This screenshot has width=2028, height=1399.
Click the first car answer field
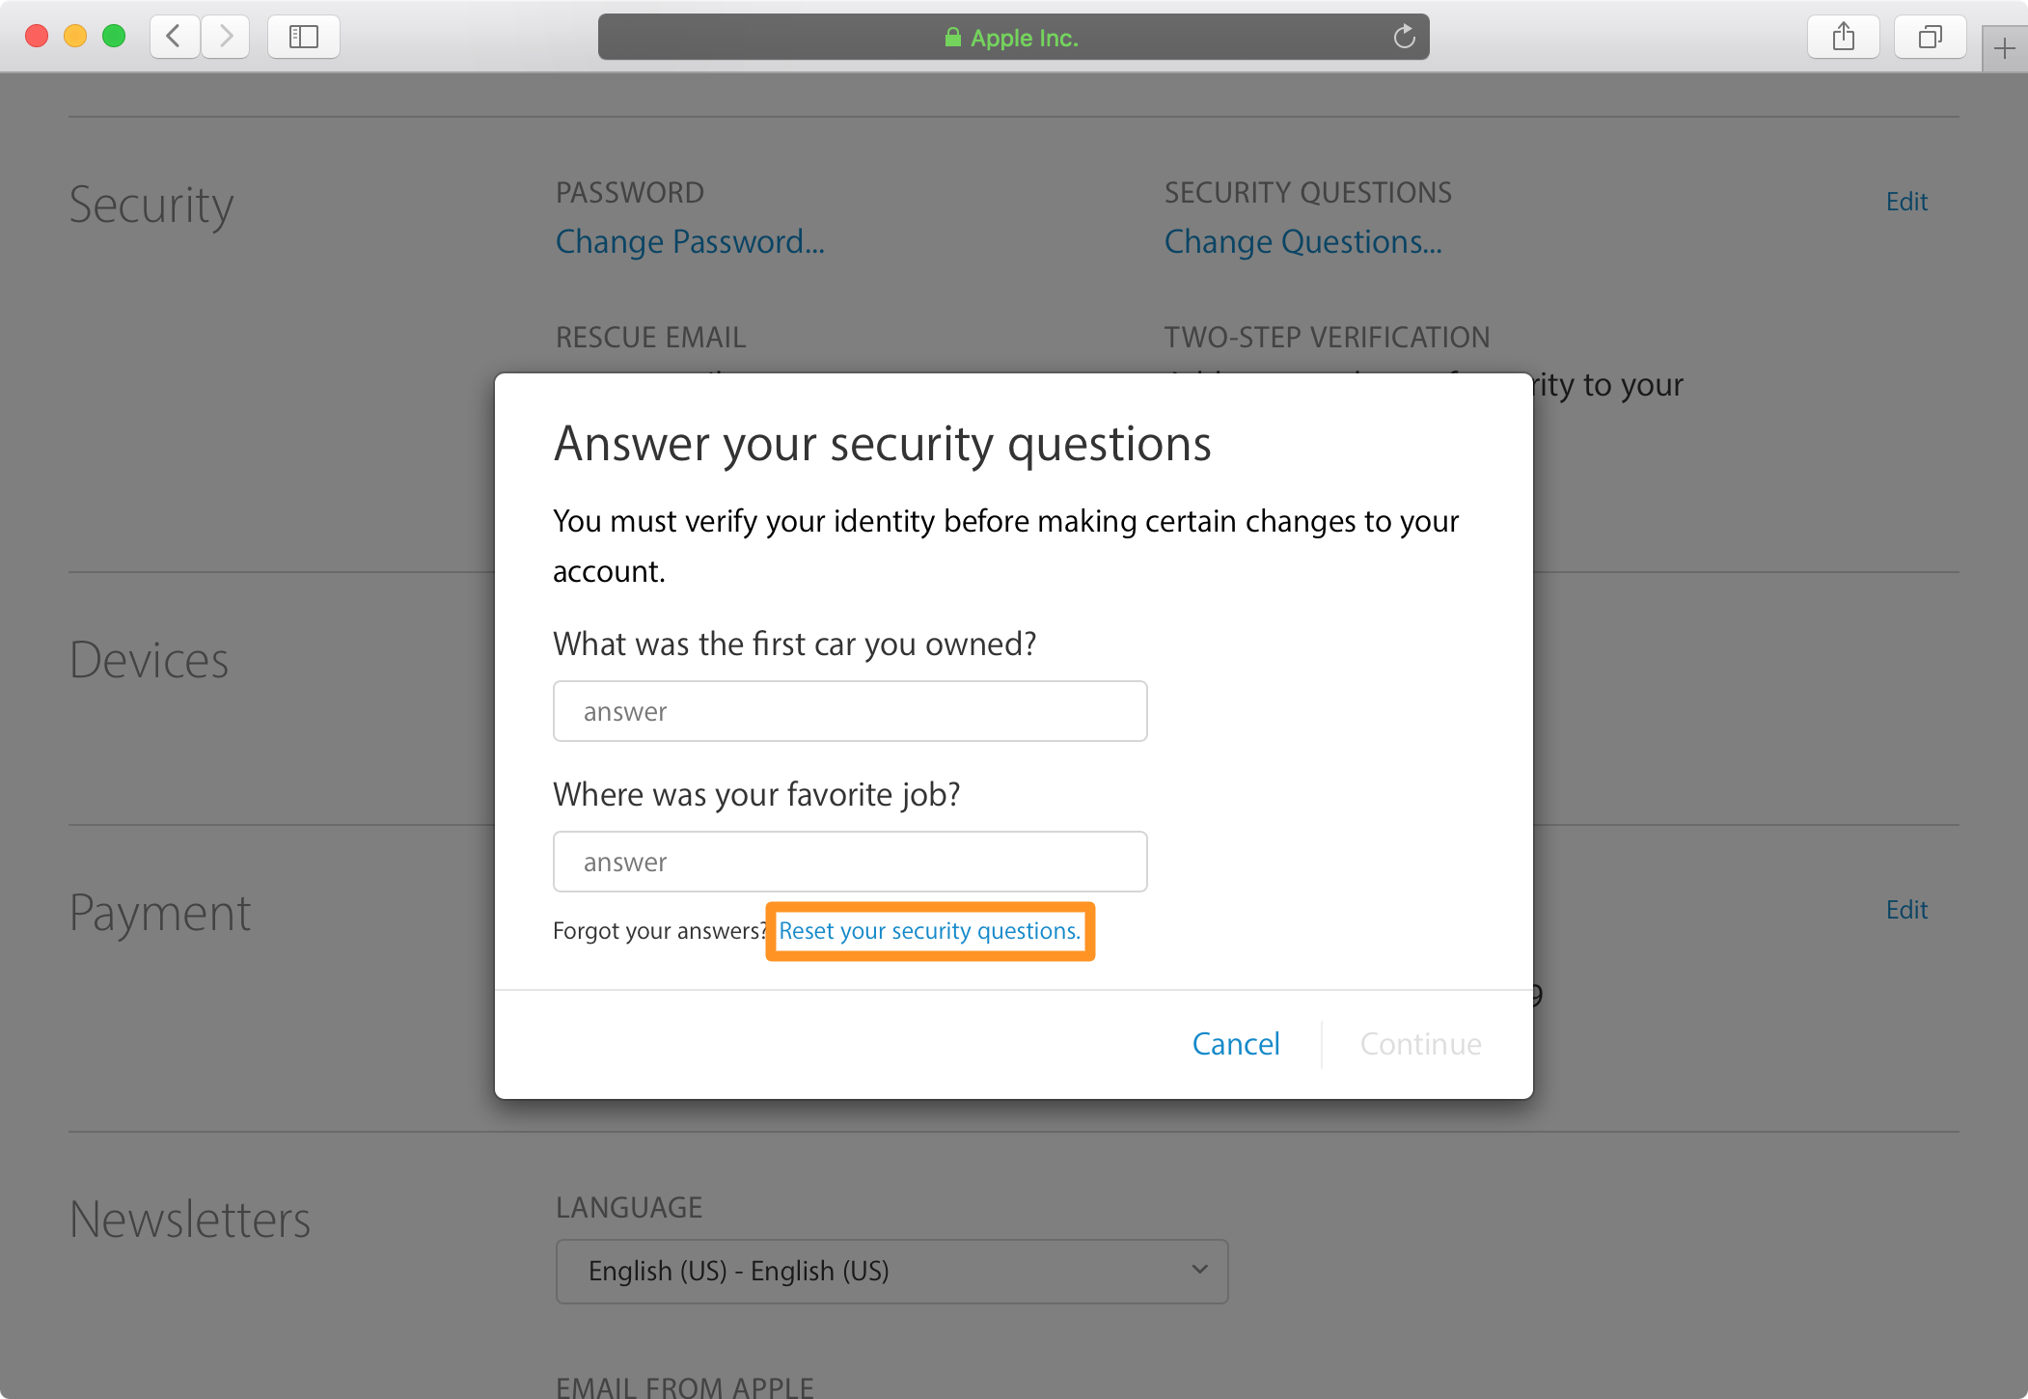click(x=850, y=711)
